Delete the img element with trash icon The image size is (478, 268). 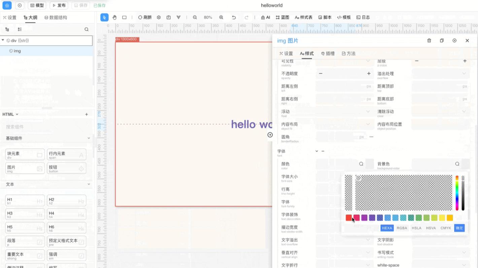click(x=429, y=40)
